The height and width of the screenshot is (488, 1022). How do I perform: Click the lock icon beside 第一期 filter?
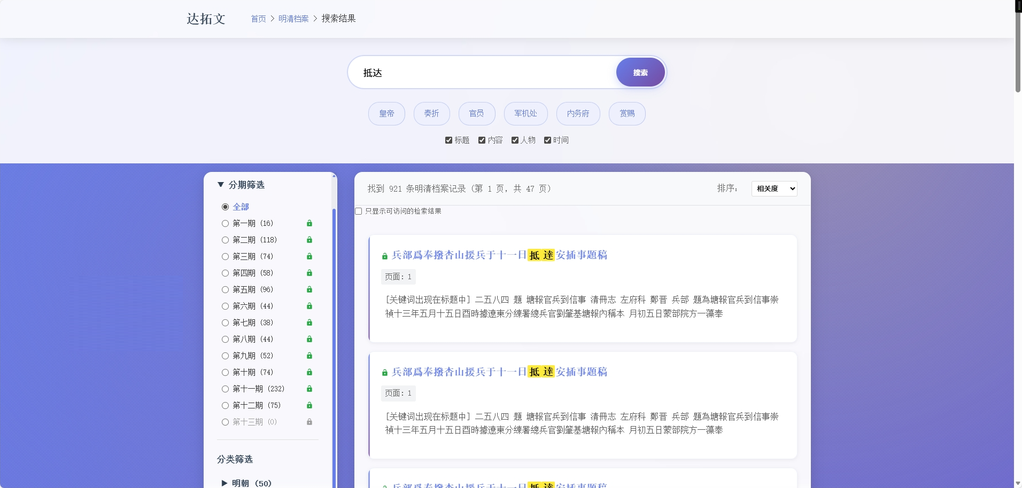pyautogui.click(x=310, y=223)
